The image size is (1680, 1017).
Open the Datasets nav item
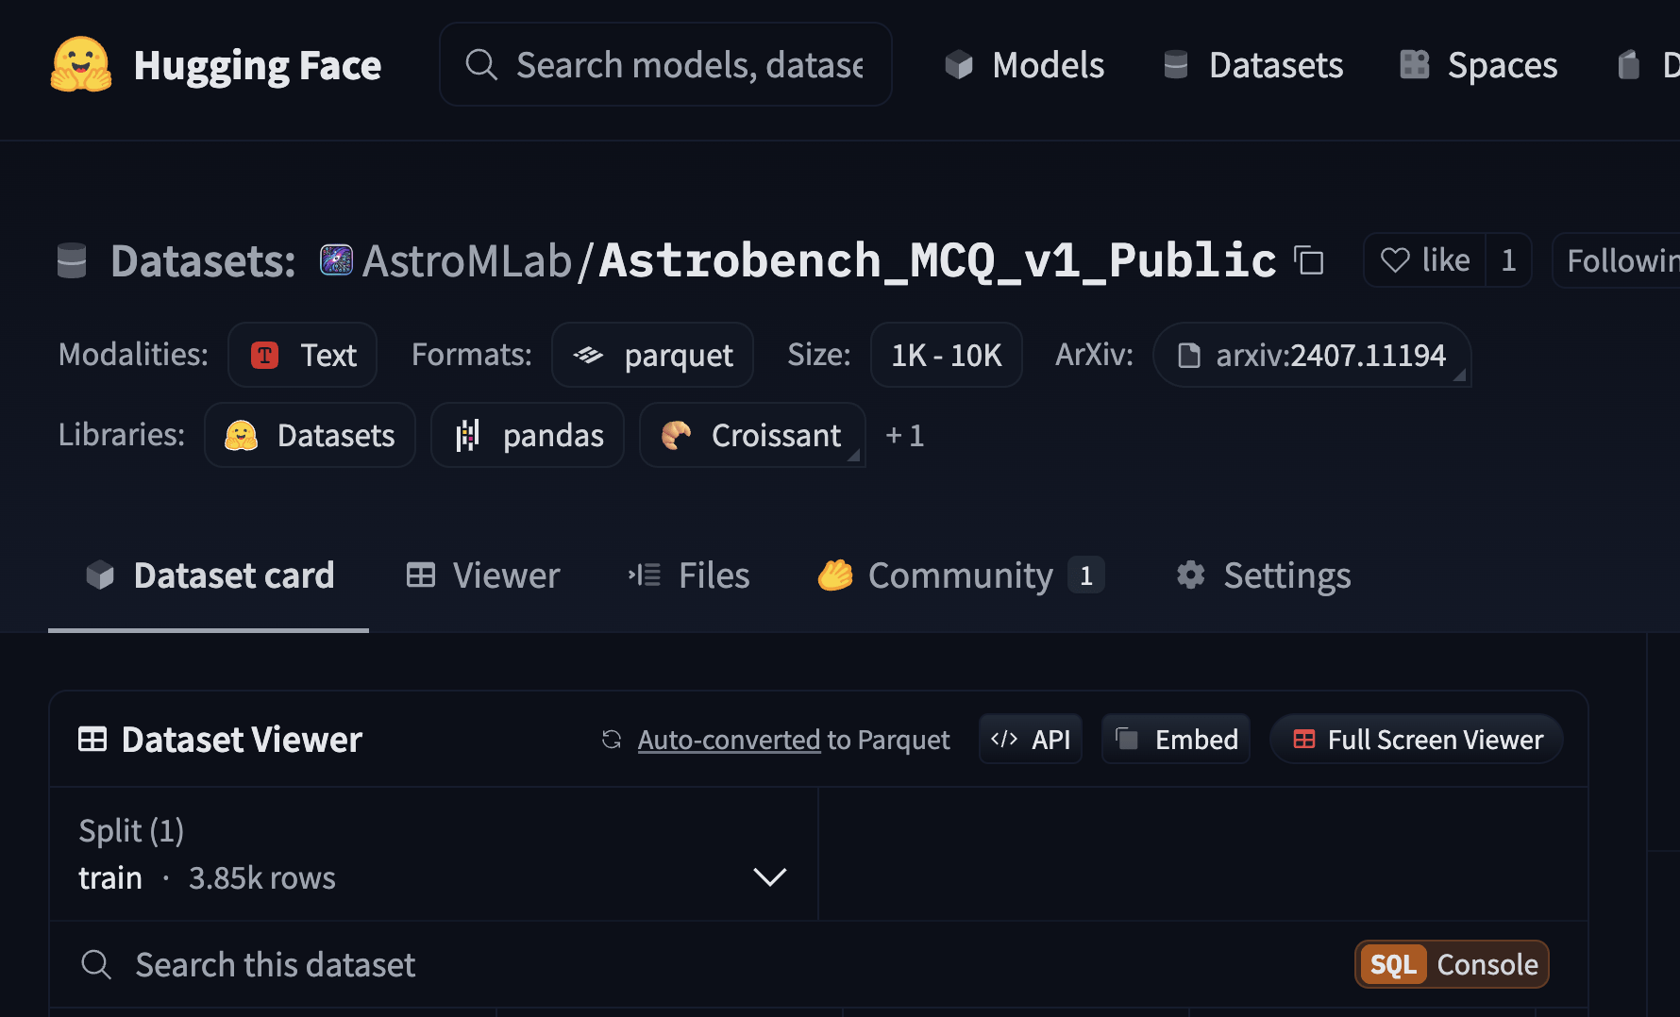[1252, 65]
